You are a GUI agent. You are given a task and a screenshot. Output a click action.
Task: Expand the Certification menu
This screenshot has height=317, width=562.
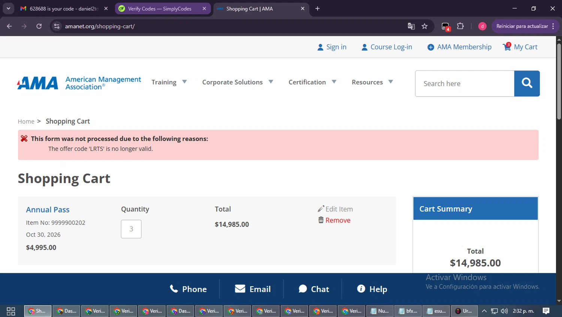tap(312, 82)
